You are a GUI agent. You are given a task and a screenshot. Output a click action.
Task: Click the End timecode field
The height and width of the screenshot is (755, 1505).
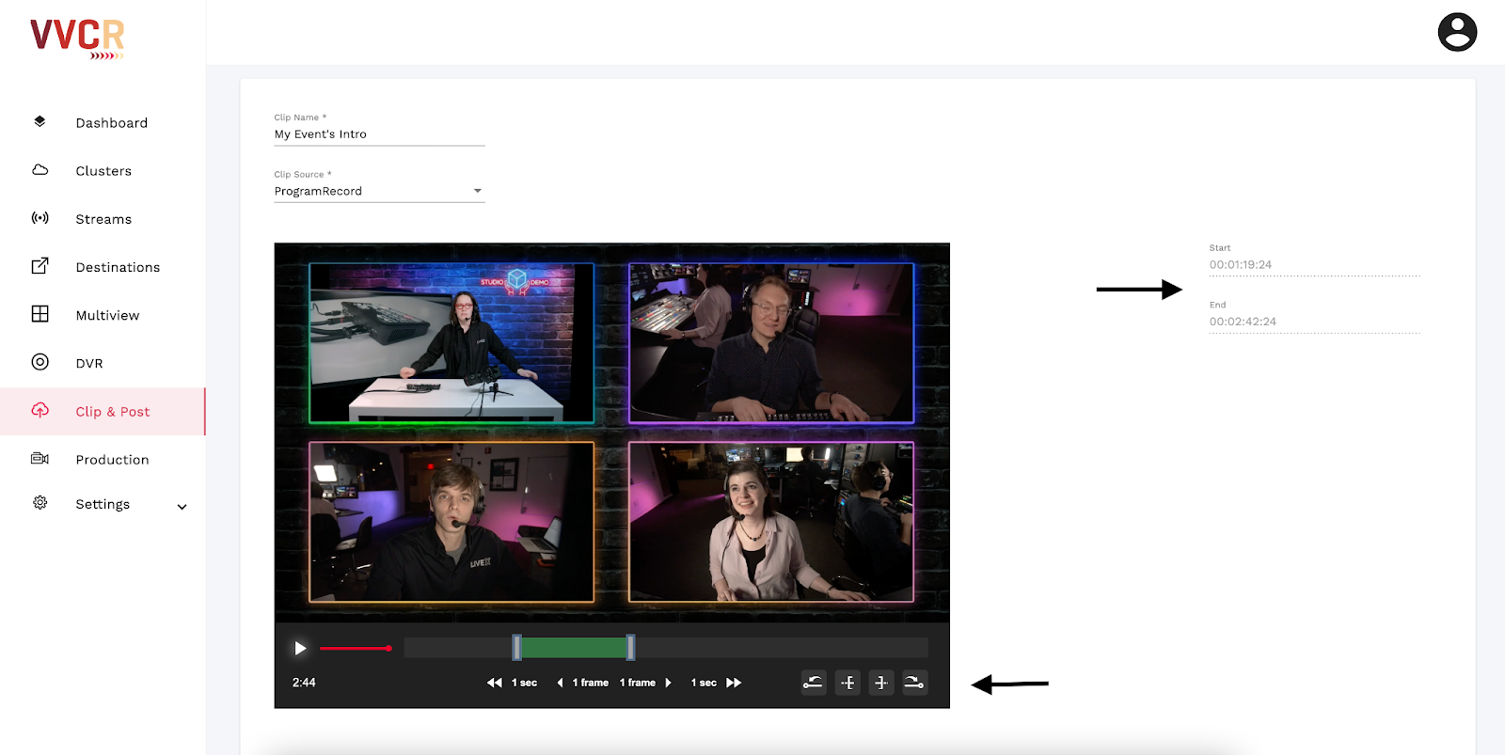pyautogui.click(x=1314, y=322)
